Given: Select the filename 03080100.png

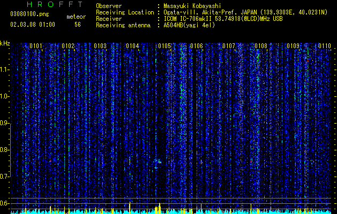Looking at the screenshot, I should pos(29,14).
